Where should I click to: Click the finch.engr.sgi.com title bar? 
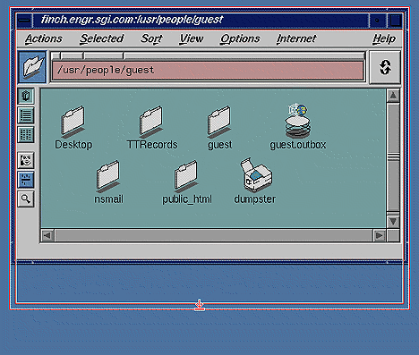[x=201, y=21]
